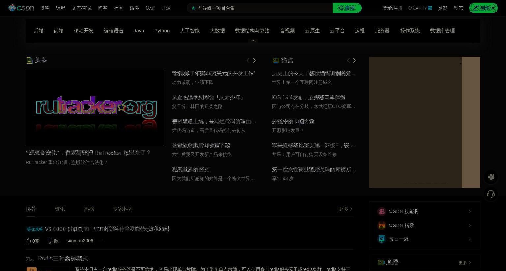Image resolution: width=506 pixels, height=271 pixels.
Task: Open the 创作 dropdown button
Action: 483,8
